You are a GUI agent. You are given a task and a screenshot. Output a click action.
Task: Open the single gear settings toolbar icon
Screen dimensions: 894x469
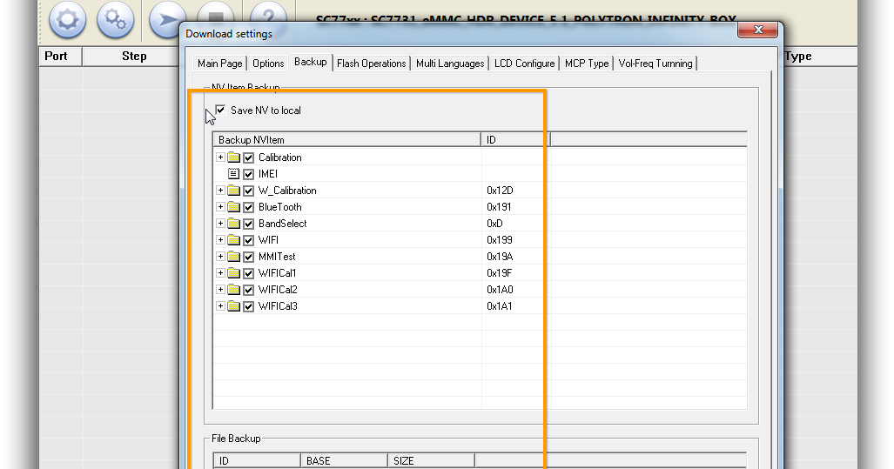(x=67, y=19)
